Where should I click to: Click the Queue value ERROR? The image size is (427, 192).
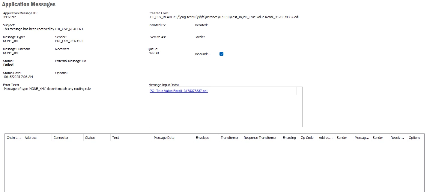pos(154,53)
